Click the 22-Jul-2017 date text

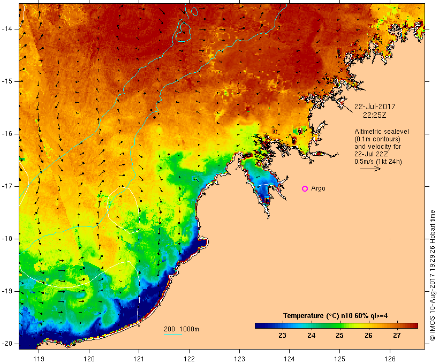(375, 107)
